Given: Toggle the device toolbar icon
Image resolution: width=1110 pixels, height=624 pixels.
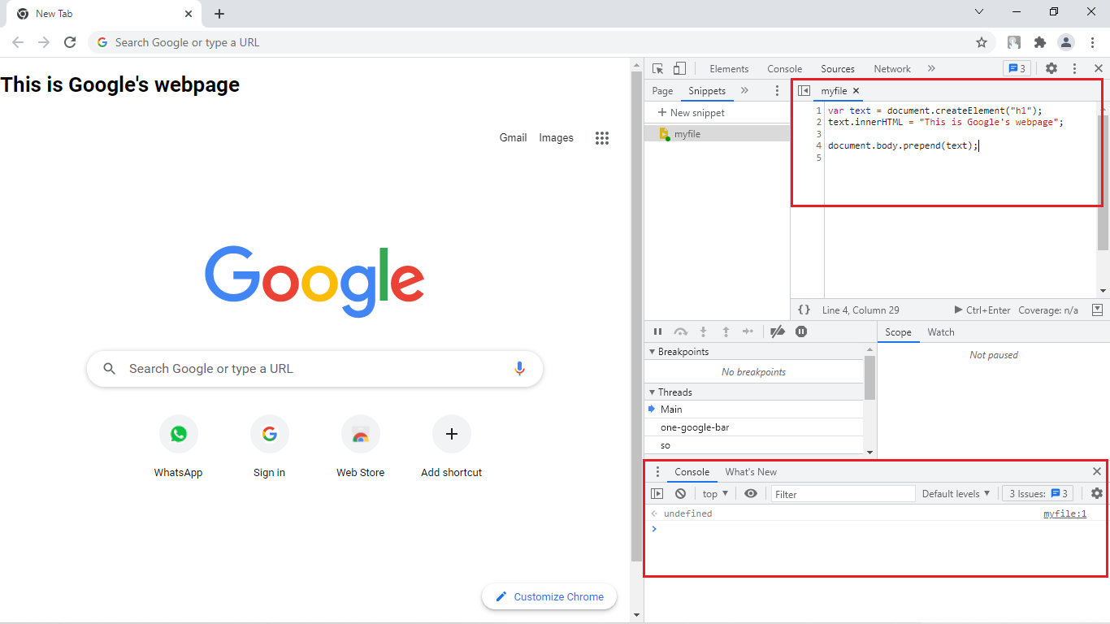Looking at the screenshot, I should [x=679, y=69].
